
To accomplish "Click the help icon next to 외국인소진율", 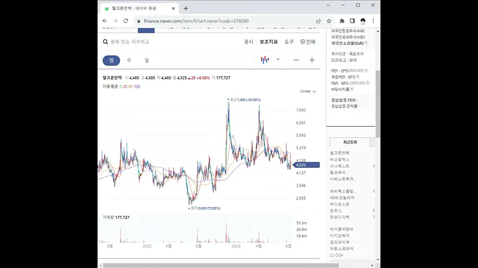I will [366, 43].
